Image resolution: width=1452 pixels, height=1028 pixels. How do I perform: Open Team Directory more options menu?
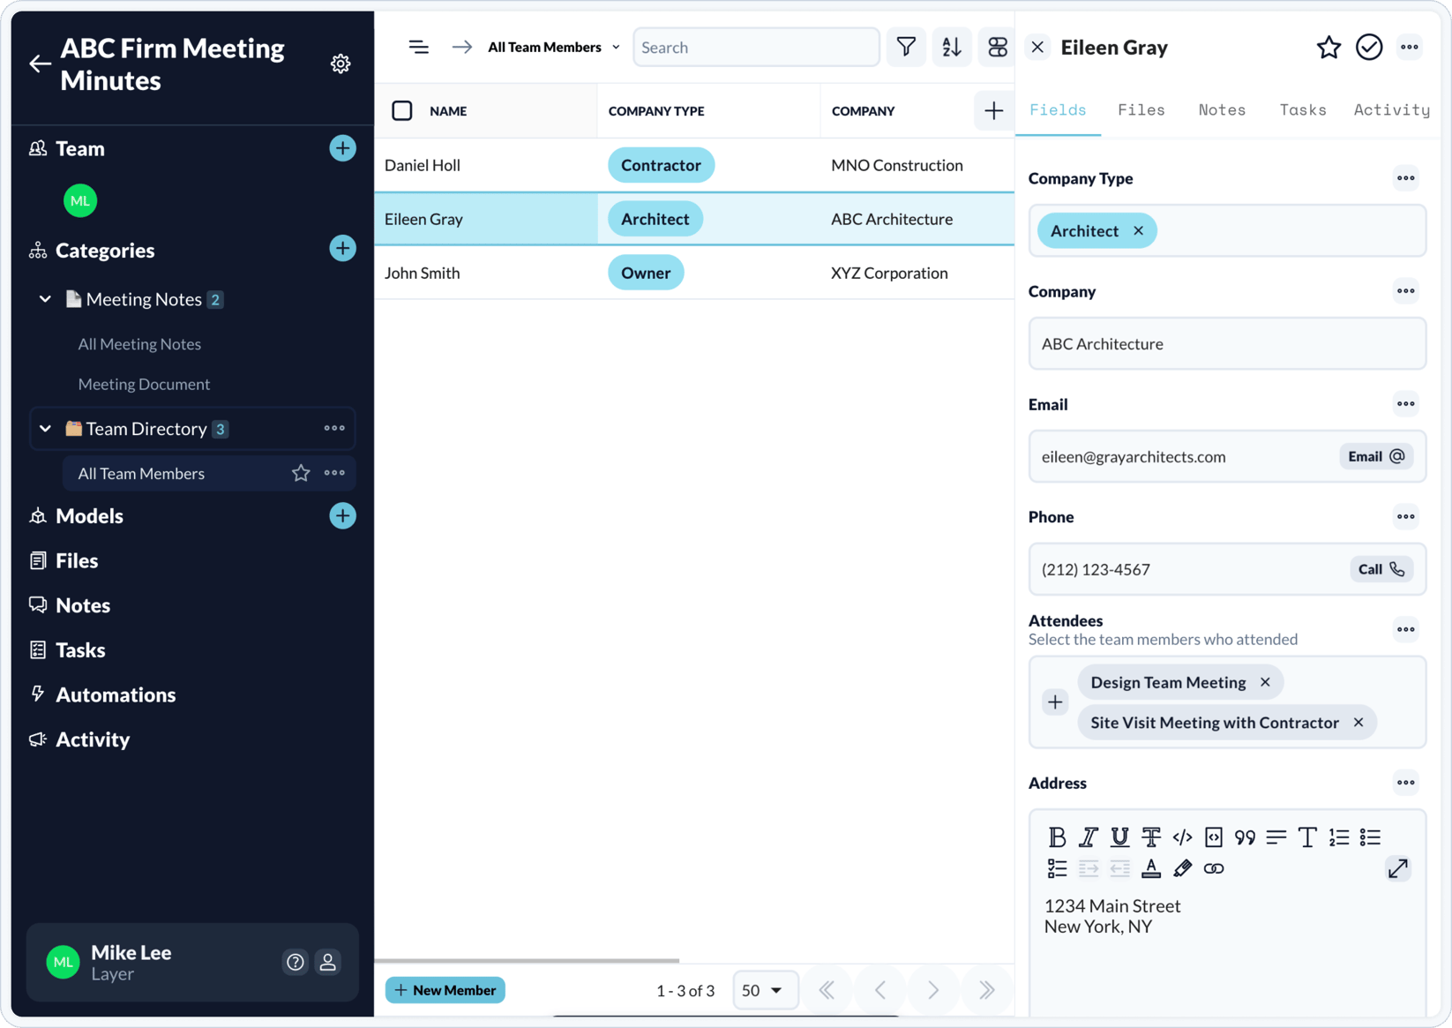[334, 428]
